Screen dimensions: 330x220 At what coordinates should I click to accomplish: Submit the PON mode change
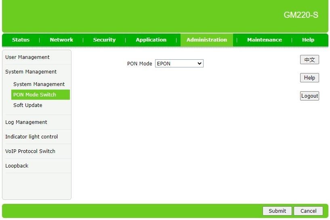277,211
